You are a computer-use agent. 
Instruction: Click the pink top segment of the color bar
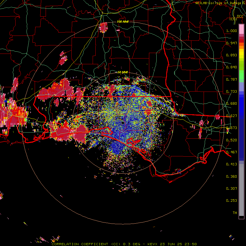tap(241, 29)
